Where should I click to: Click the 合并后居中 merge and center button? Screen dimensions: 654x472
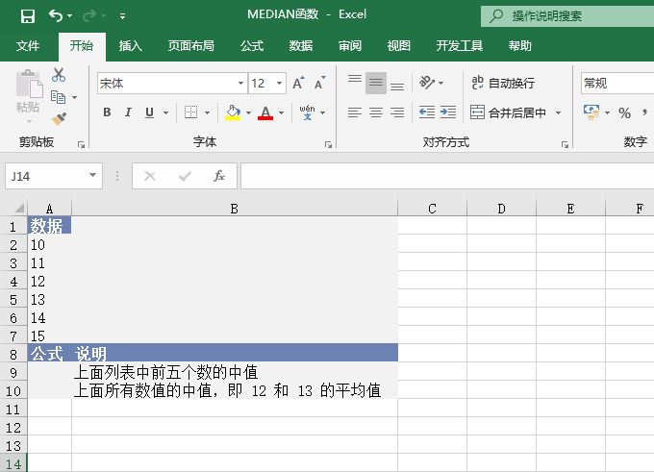508,112
